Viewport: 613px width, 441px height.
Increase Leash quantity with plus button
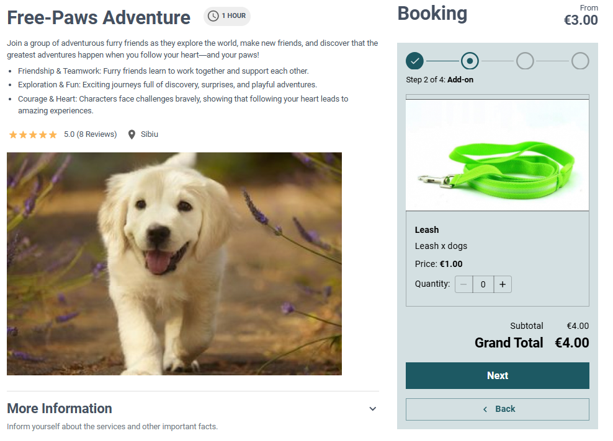tap(503, 284)
